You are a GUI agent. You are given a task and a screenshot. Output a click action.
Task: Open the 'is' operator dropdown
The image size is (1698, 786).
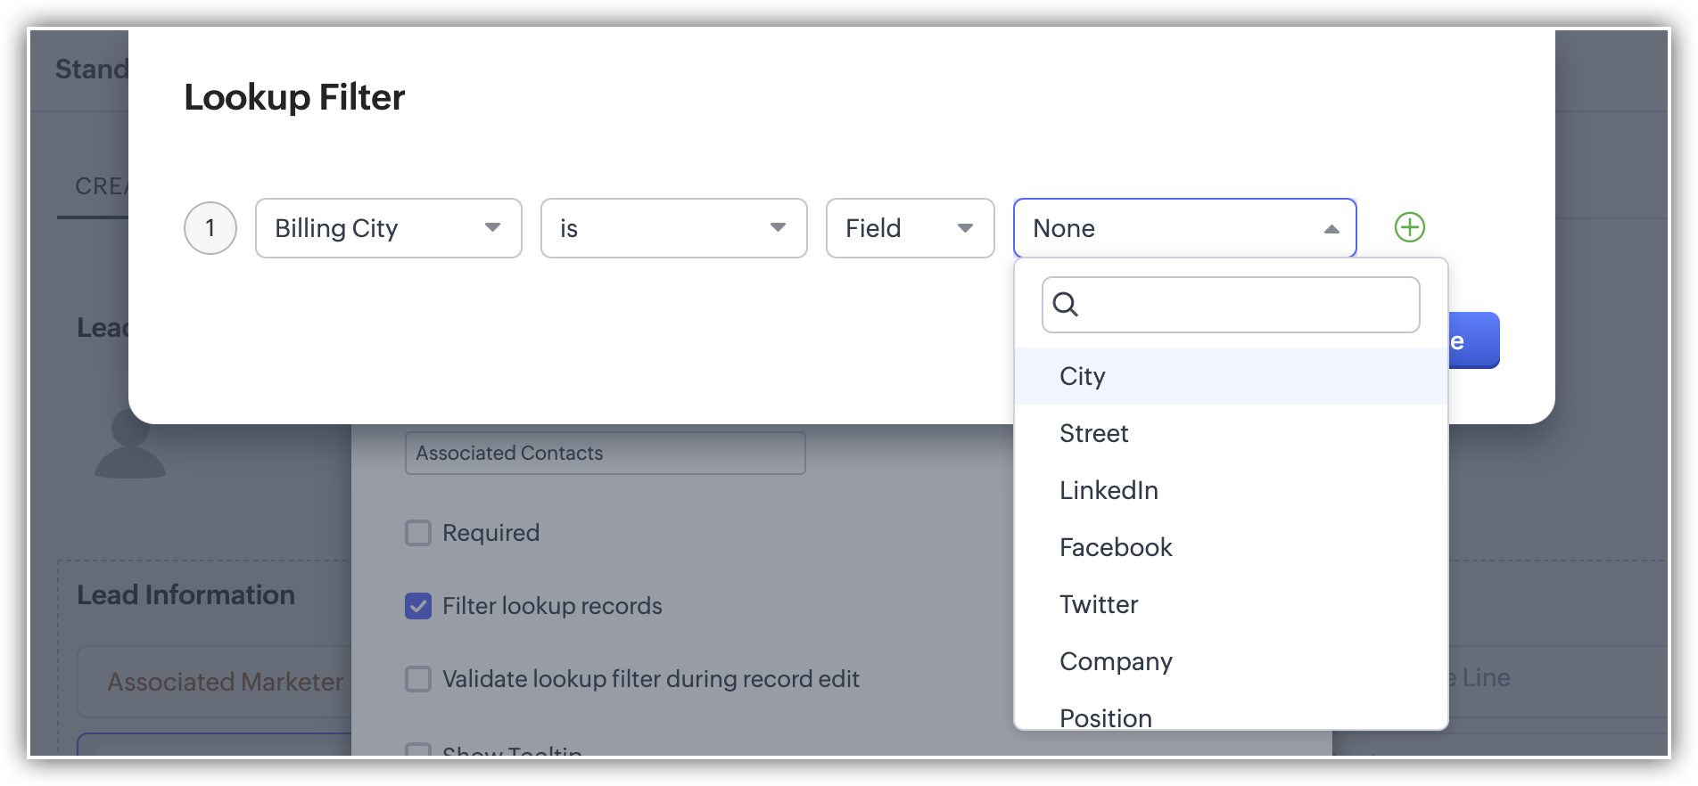tap(673, 228)
